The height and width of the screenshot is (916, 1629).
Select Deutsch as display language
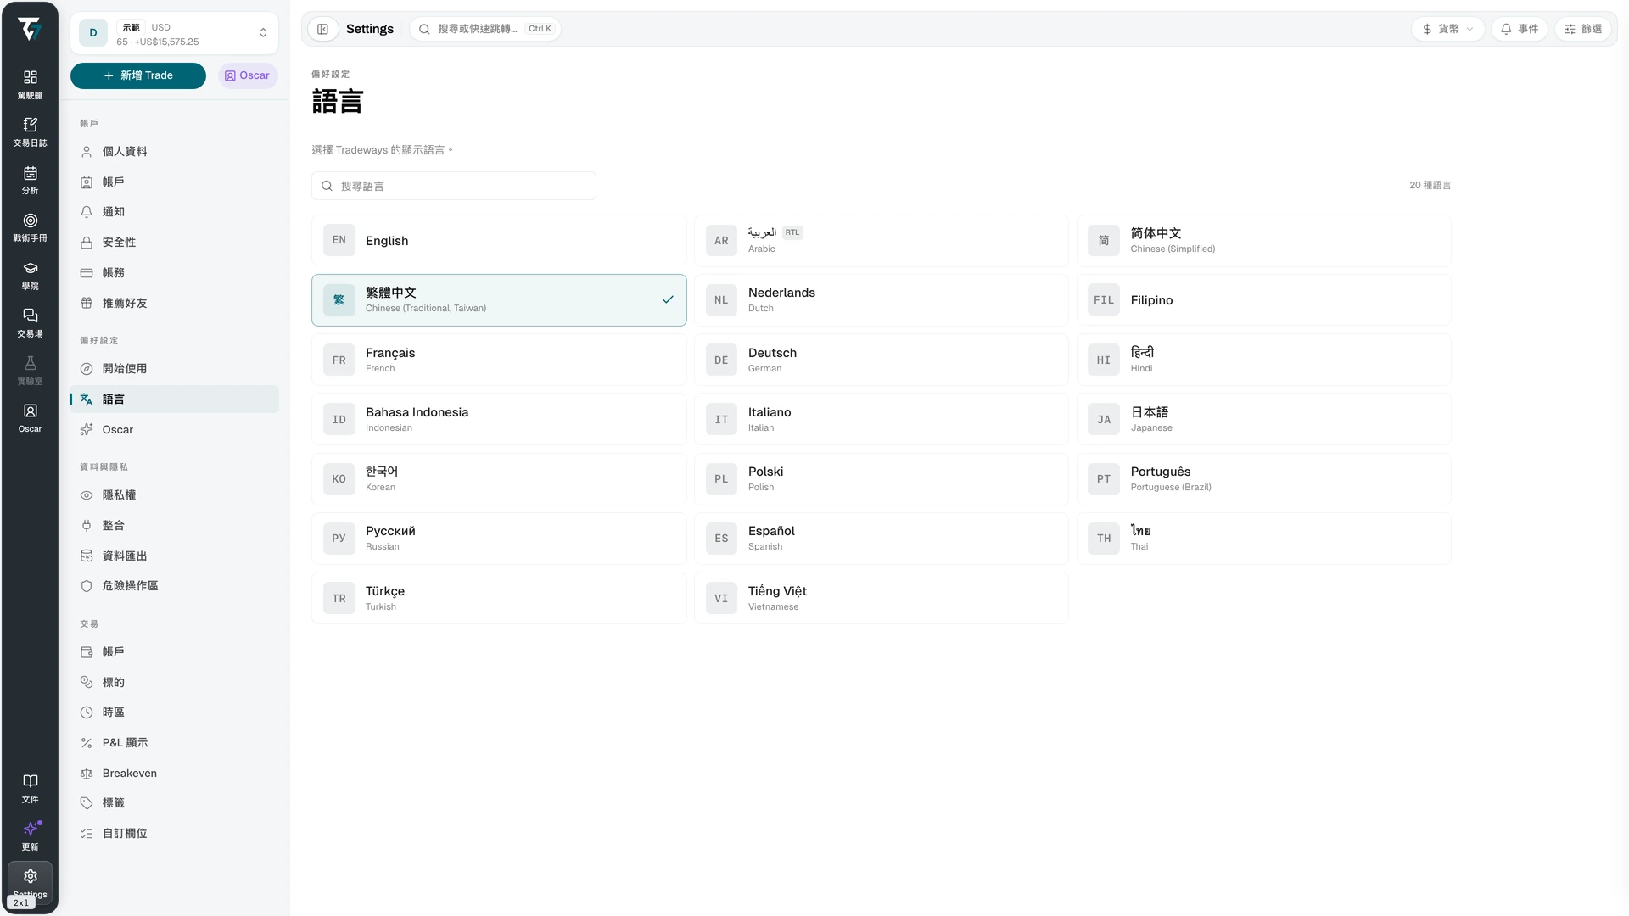click(881, 360)
